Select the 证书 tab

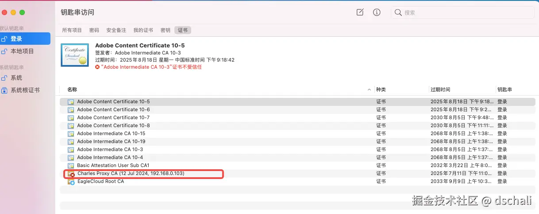183,30
